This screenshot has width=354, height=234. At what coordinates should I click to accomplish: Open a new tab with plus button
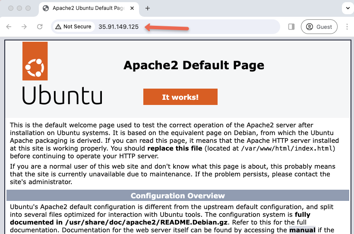point(147,8)
